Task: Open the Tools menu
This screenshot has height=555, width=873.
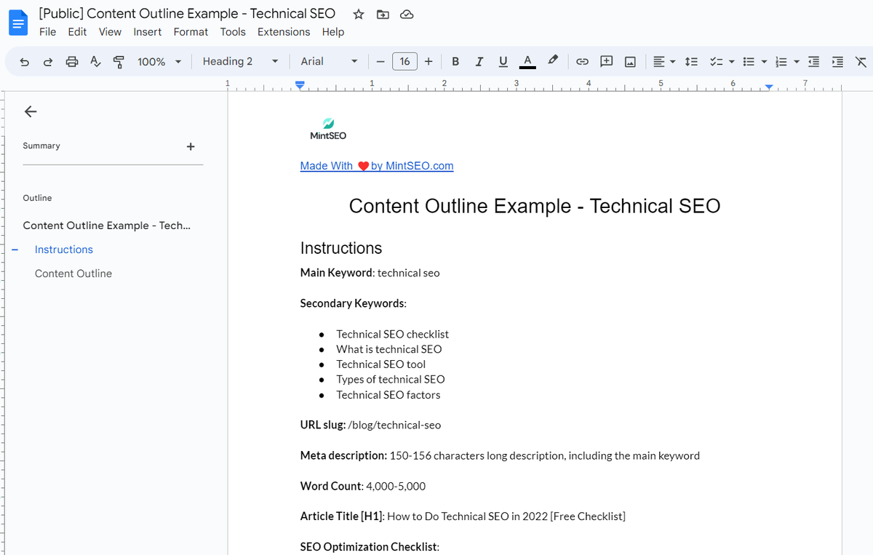Action: 233,32
